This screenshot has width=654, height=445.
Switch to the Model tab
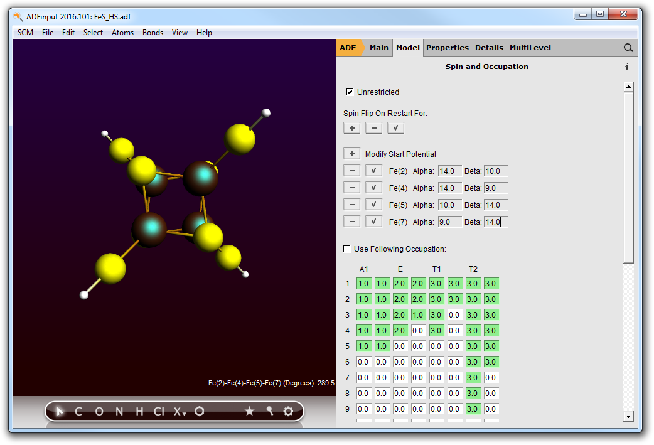(x=407, y=48)
